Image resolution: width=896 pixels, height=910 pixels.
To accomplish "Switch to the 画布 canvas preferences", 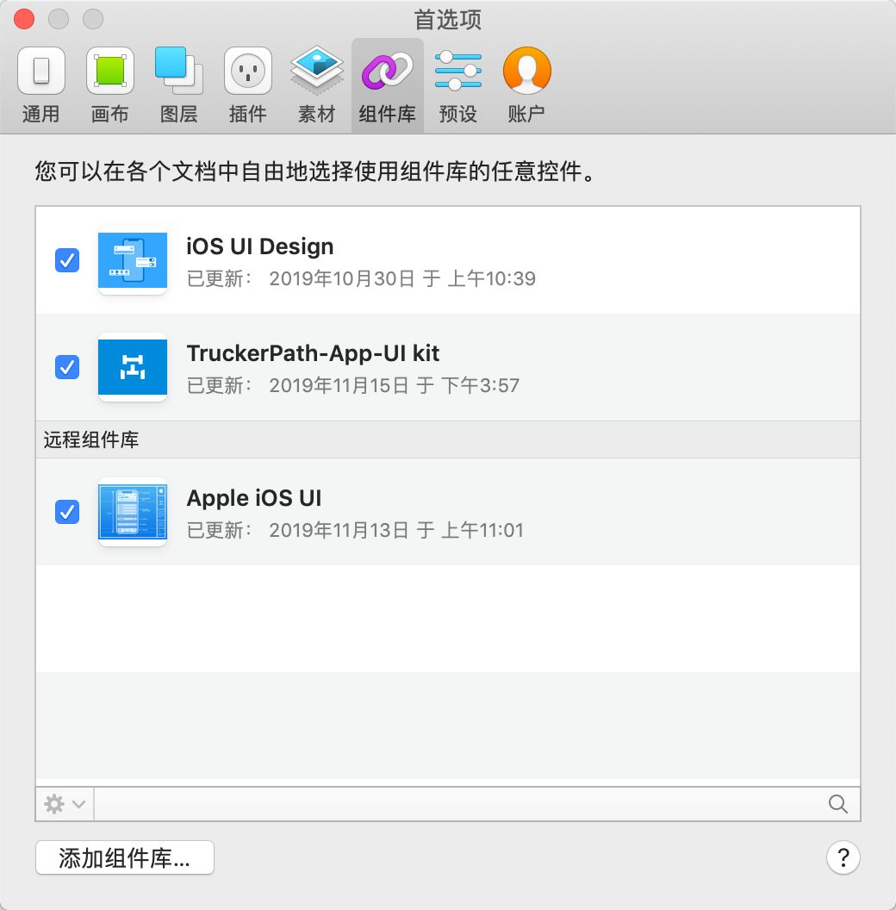I will [109, 85].
